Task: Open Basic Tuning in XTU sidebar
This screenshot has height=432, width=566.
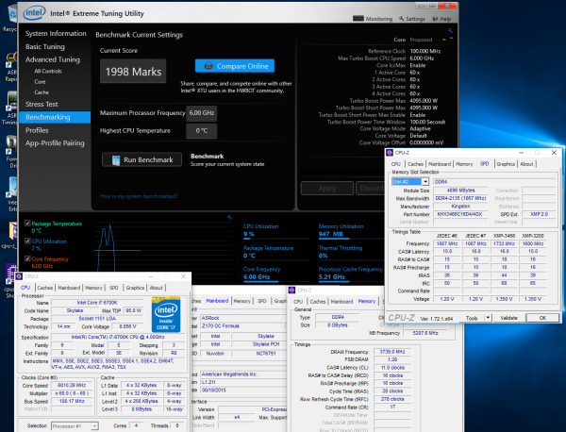Action: pyautogui.click(x=45, y=46)
